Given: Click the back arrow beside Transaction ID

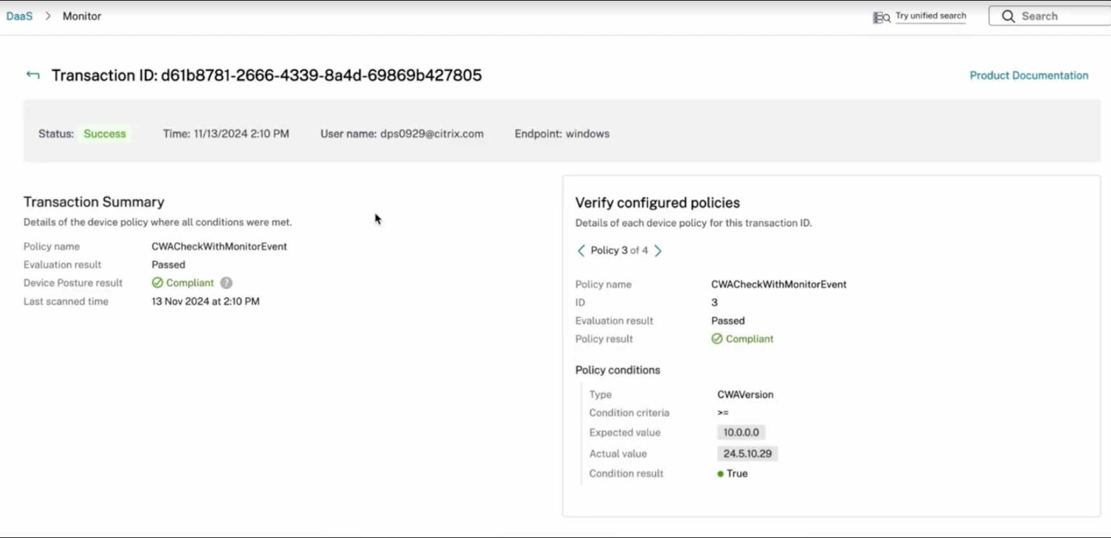Looking at the screenshot, I should (x=33, y=76).
